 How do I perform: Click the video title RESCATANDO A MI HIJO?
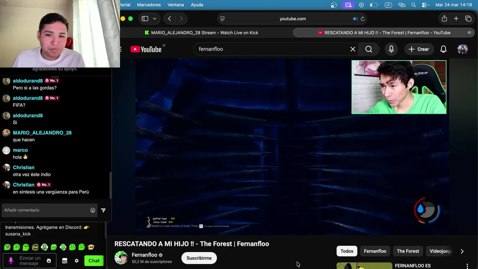pos(192,244)
